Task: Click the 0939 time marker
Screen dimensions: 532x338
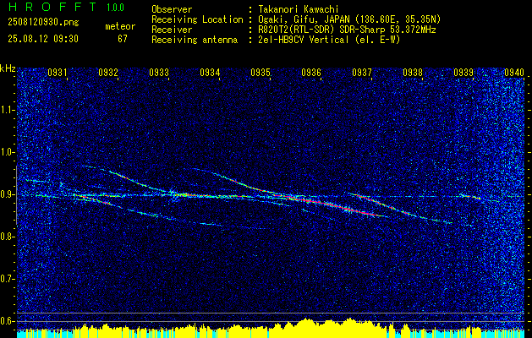Action: point(463,73)
